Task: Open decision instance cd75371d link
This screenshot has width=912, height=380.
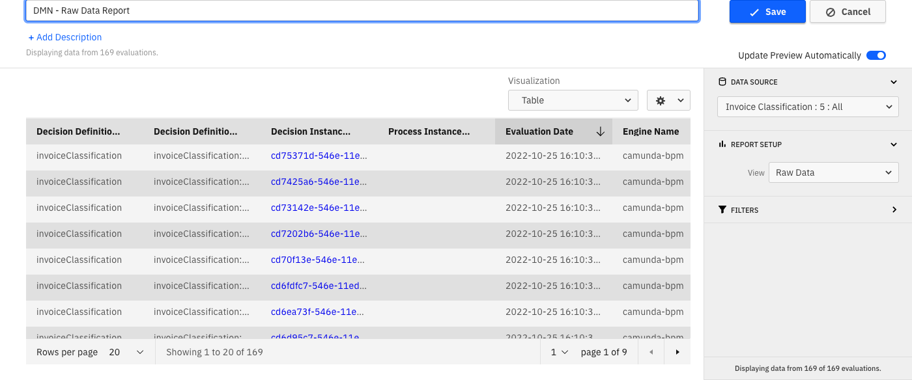Action: click(319, 156)
